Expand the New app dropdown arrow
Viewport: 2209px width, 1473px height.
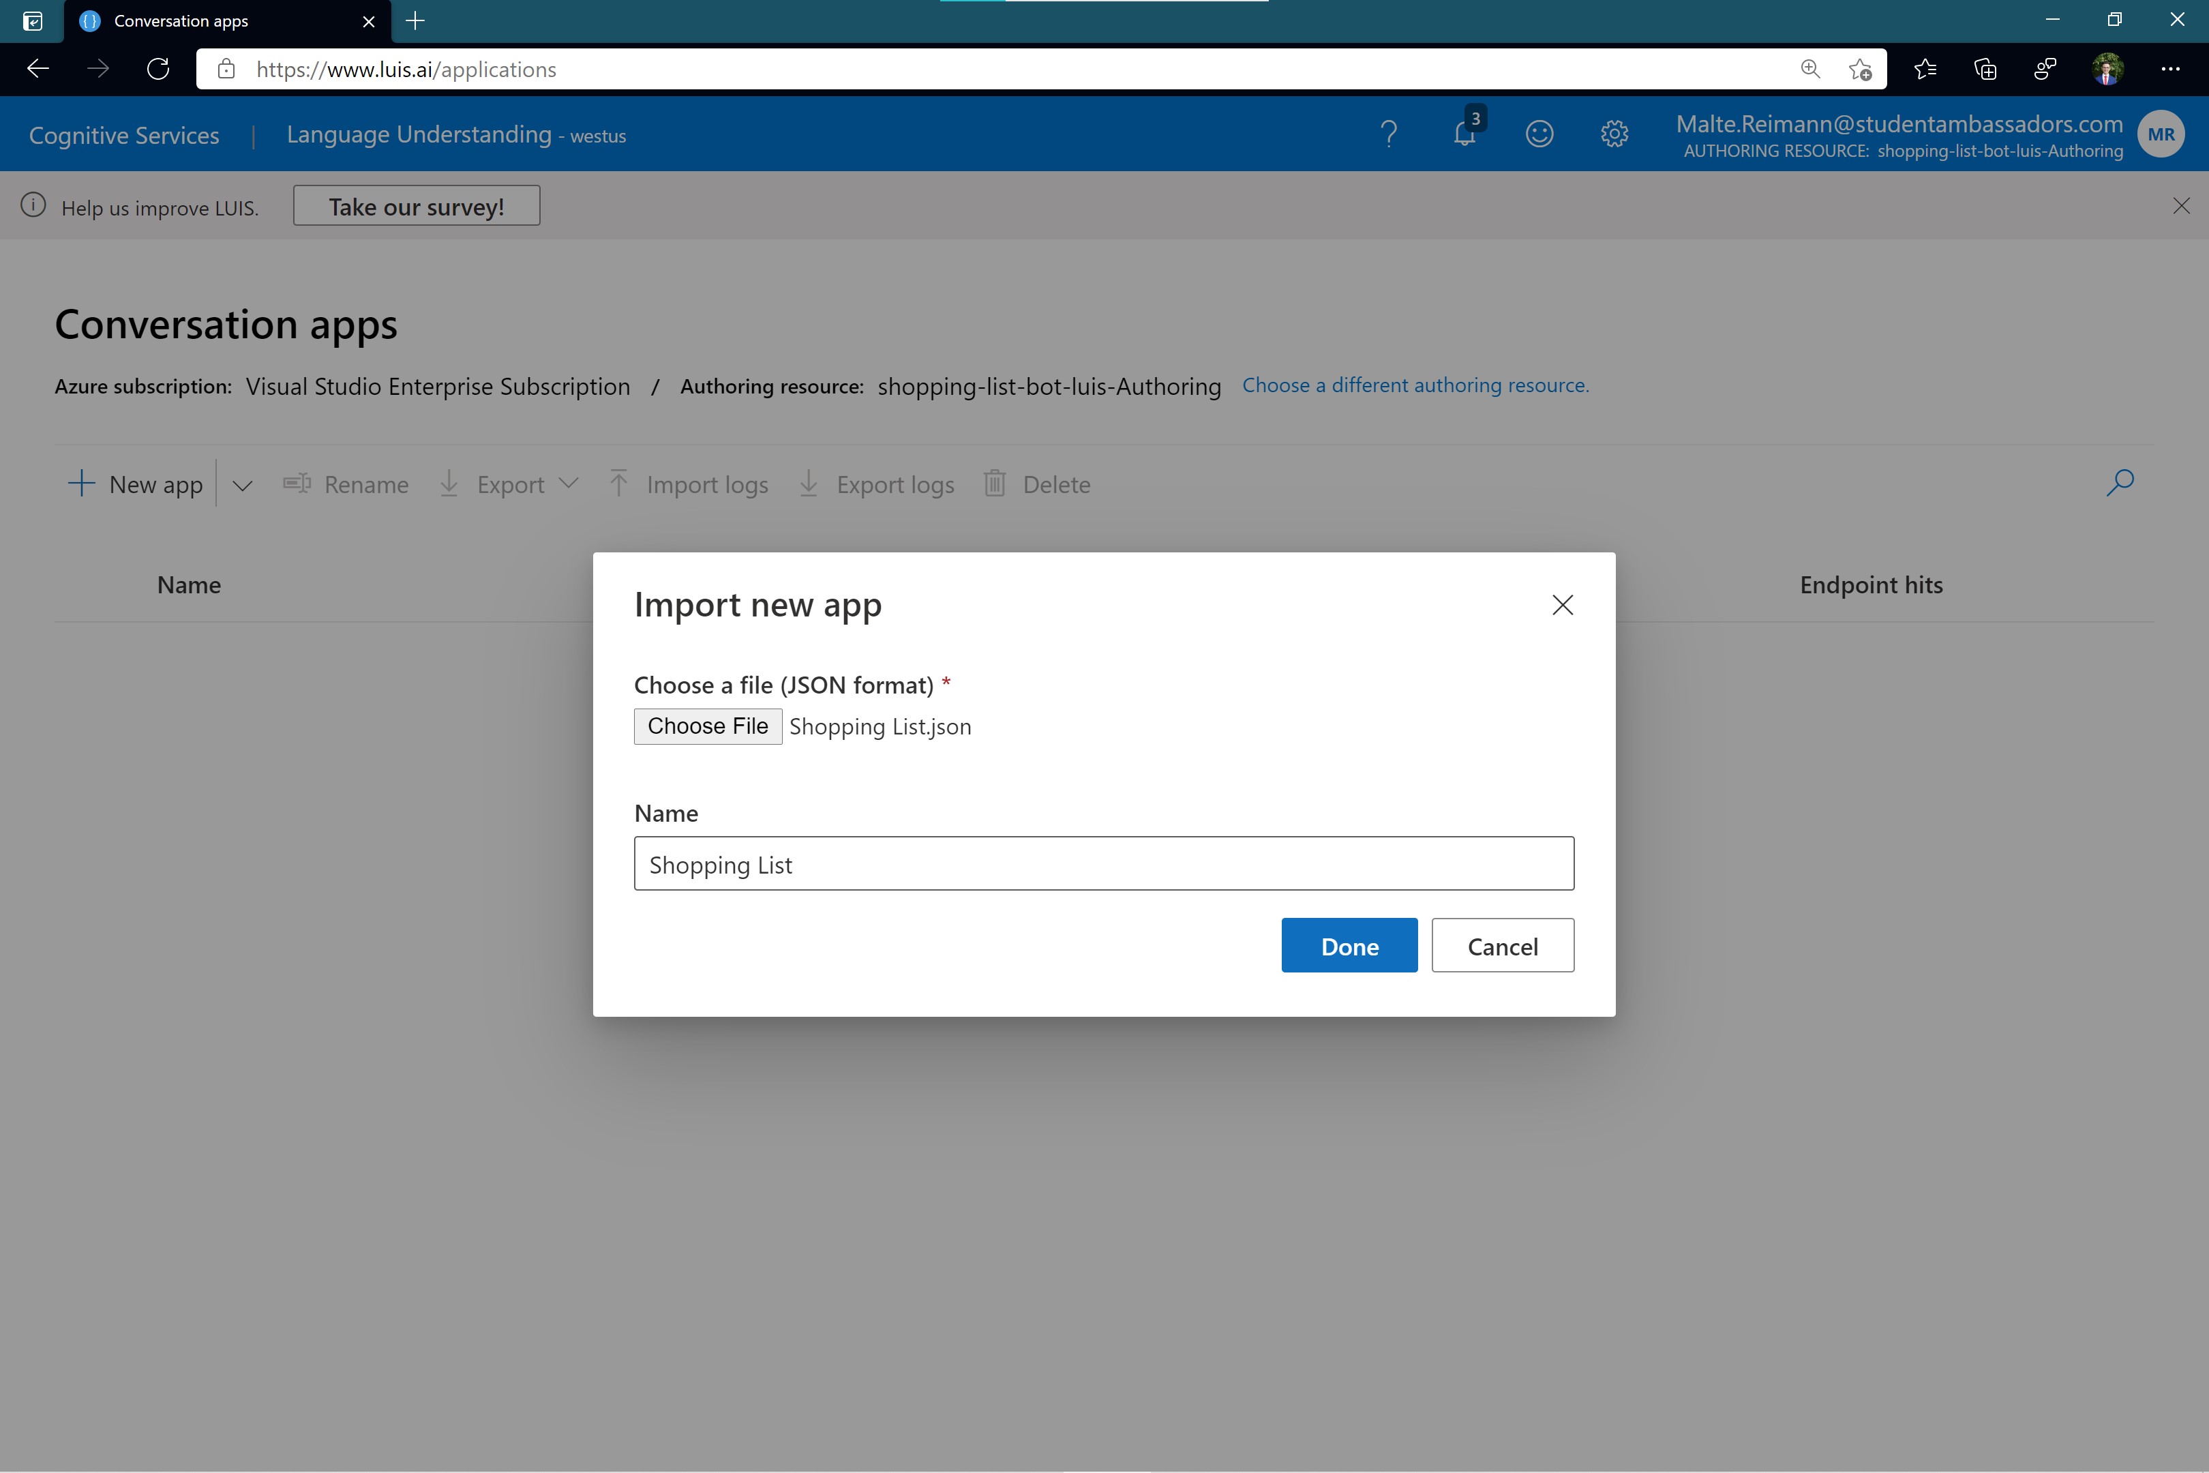[242, 486]
